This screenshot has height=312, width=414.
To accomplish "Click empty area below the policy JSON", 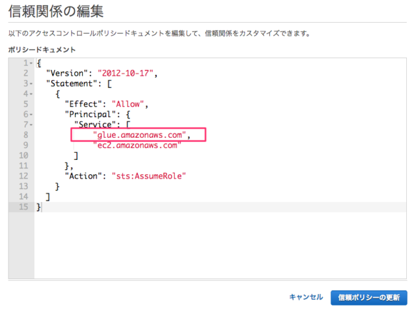I will click(220, 245).
